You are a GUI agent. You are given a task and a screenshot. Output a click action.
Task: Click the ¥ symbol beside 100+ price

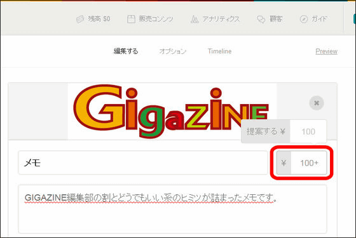coord(284,162)
